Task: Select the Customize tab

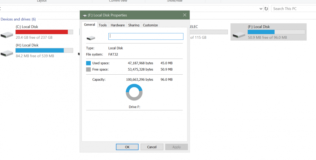Action: click(150, 25)
